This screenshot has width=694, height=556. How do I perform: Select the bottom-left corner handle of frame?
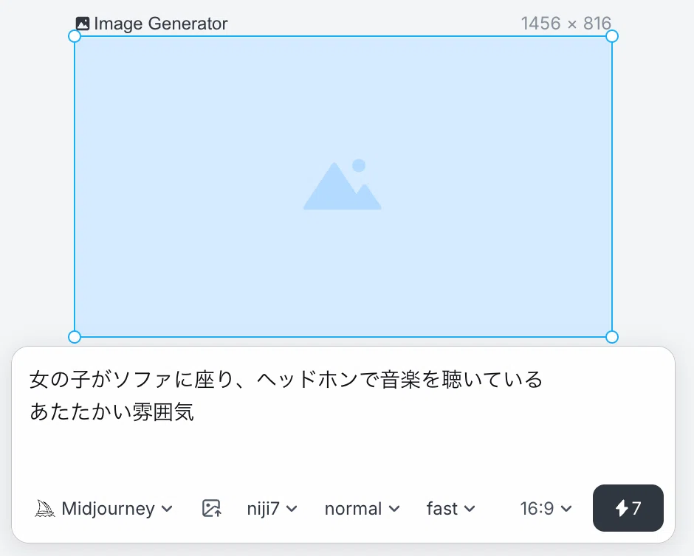click(75, 337)
